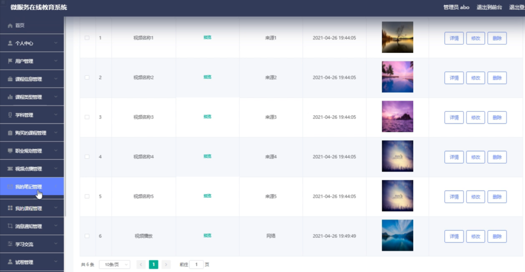Screen dimensions: 525x272
Task: Expand the 课程信息管理 chevron
Action: click(x=56, y=79)
